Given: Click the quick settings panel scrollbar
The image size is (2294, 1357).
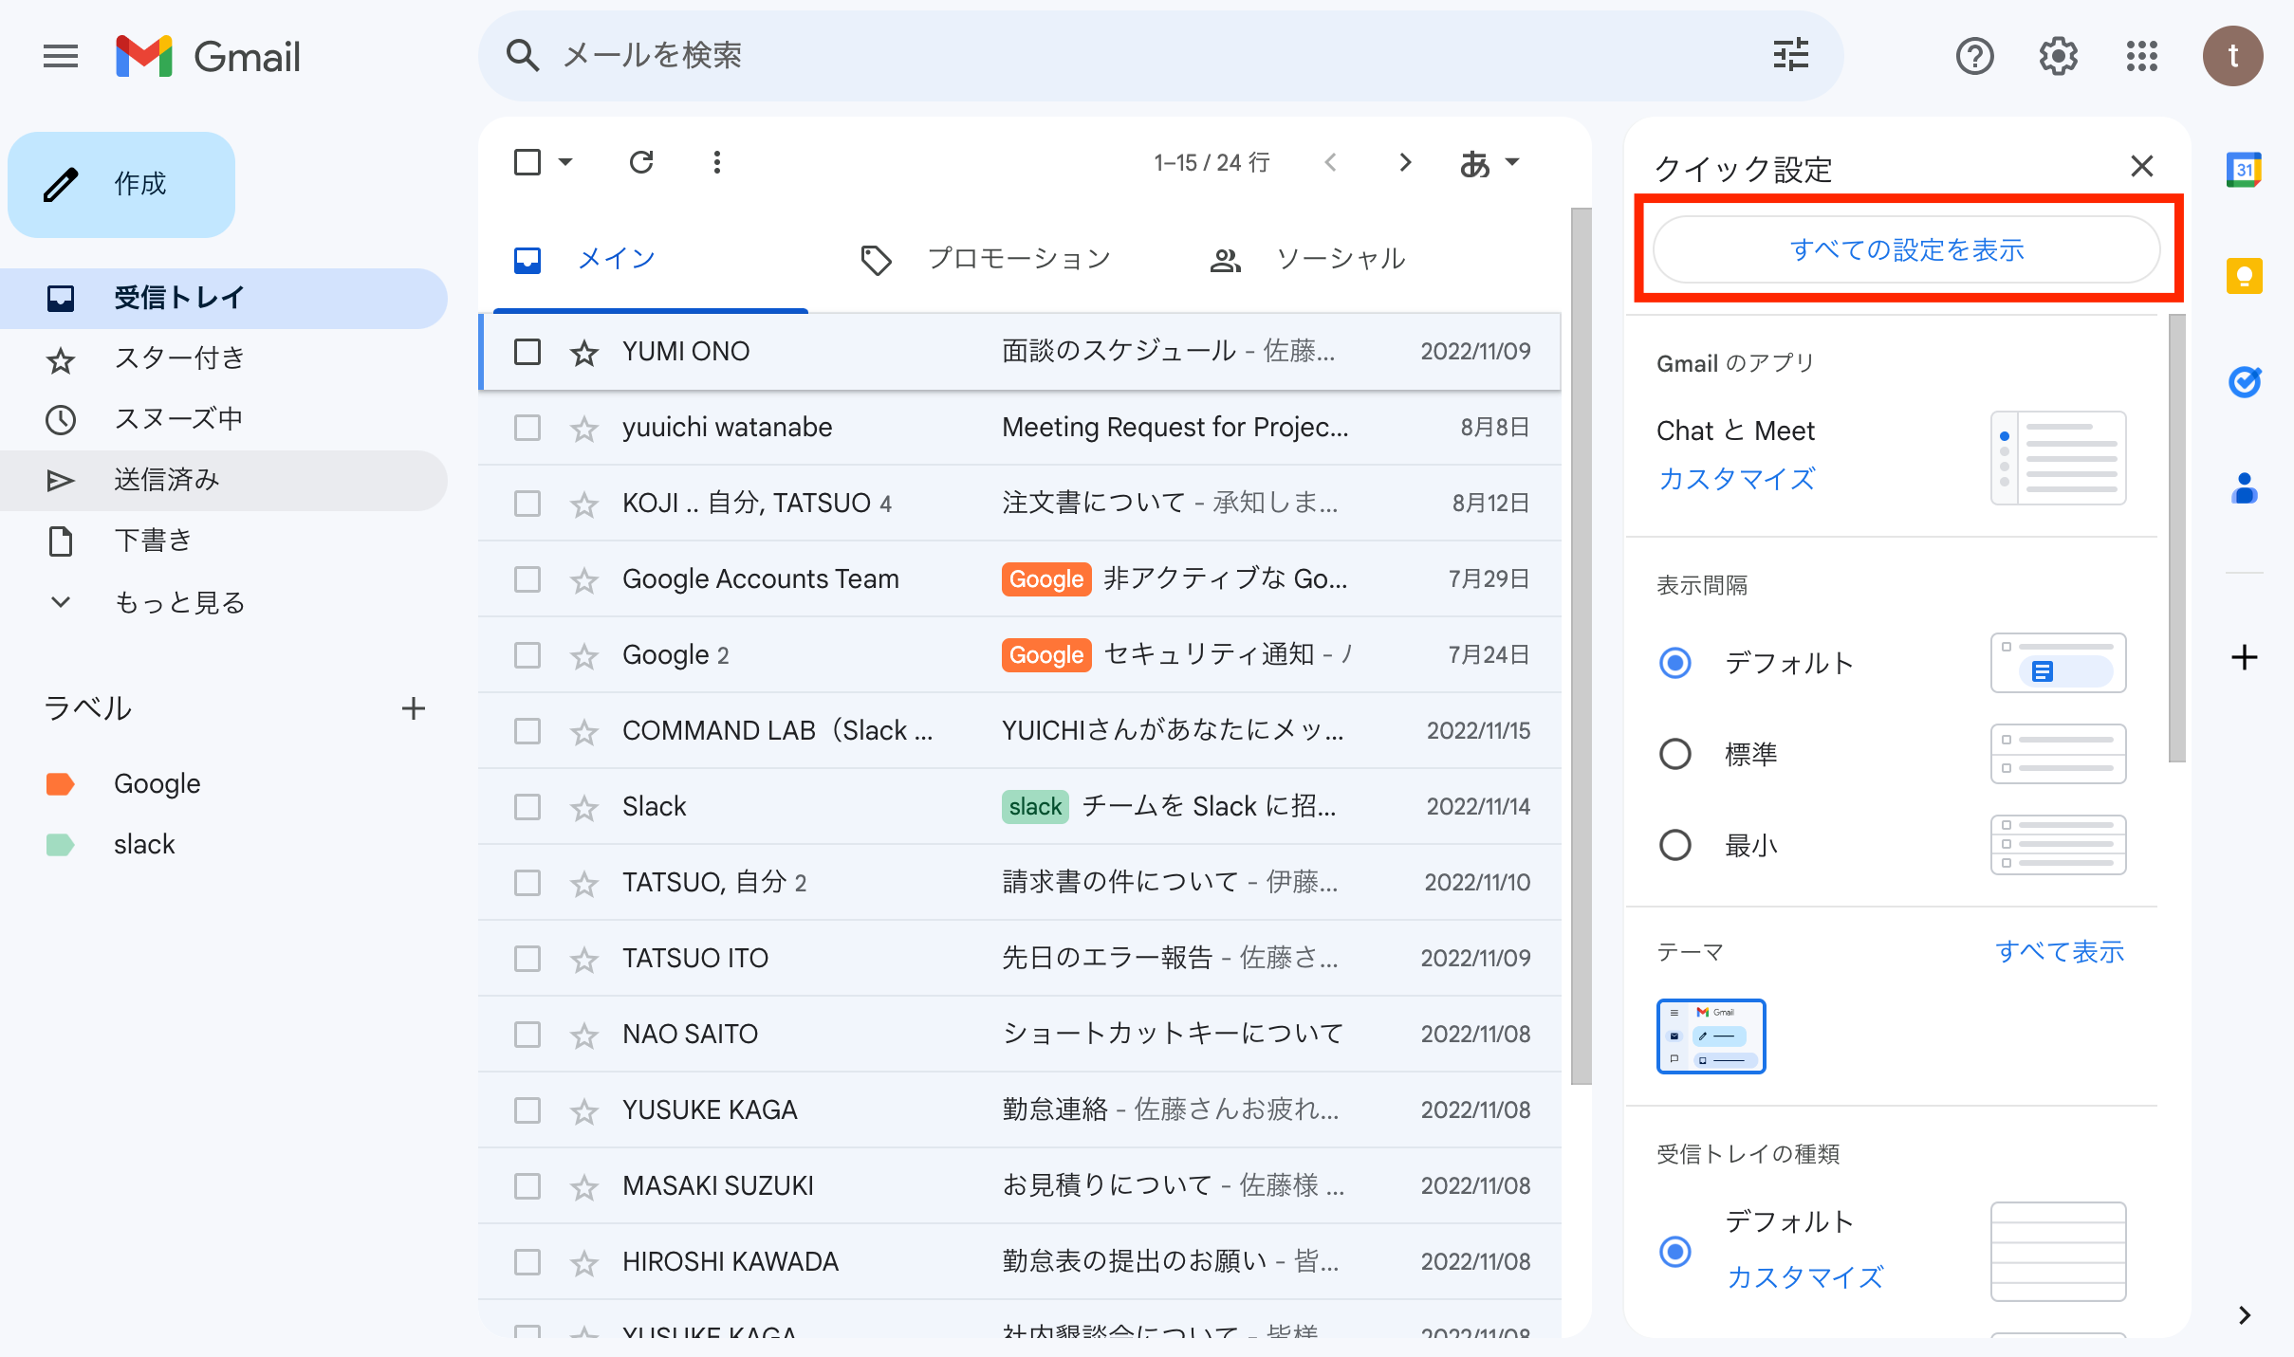Looking at the screenshot, I should (2177, 539).
